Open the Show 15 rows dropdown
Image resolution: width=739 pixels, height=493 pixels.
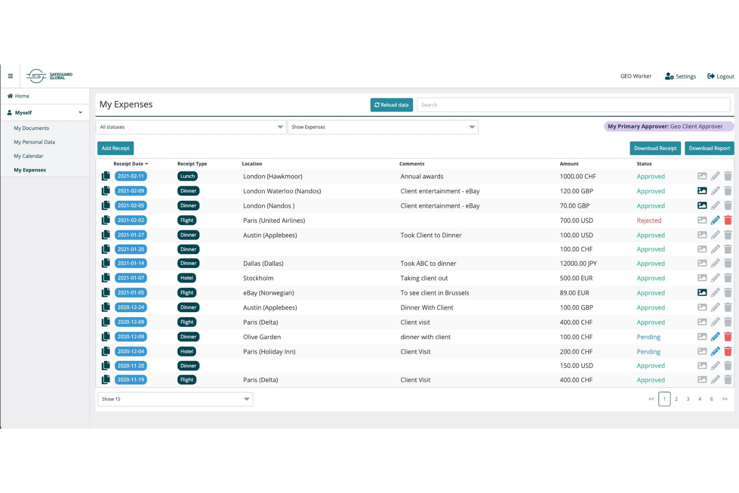(175, 399)
